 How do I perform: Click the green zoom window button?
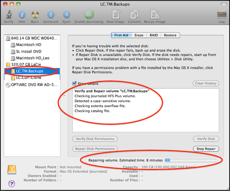click(x=18, y=4)
